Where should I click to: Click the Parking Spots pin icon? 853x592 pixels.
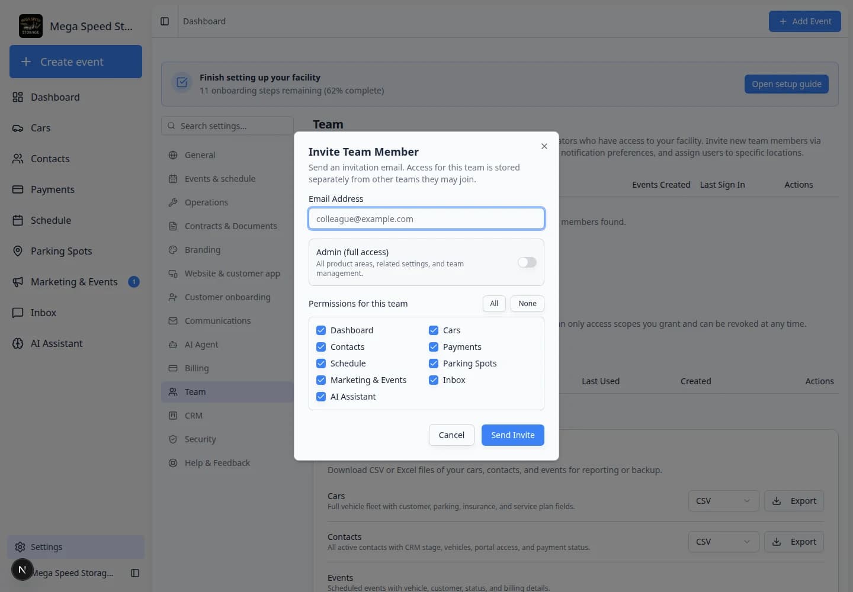click(18, 251)
